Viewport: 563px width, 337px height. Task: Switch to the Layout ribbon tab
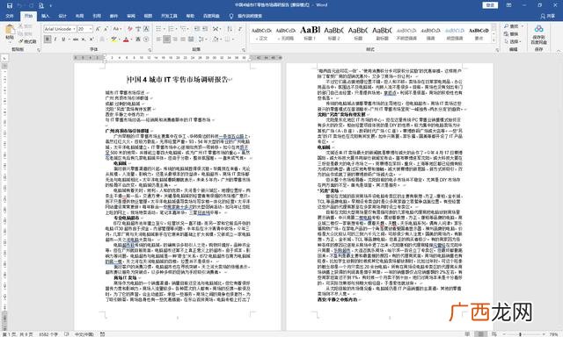[79, 16]
